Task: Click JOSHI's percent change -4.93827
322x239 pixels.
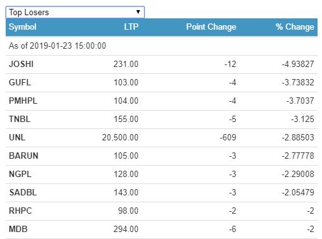Action: click(x=298, y=64)
